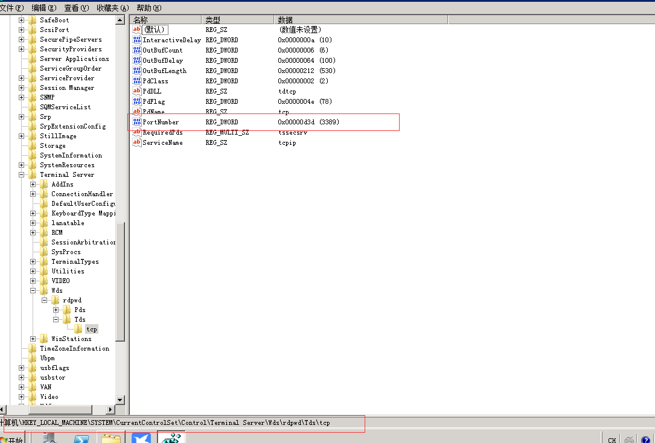Click the Terminal Server folder icon
The height and width of the screenshot is (443, 655).
pyautogui.click(x=32, y=174)
